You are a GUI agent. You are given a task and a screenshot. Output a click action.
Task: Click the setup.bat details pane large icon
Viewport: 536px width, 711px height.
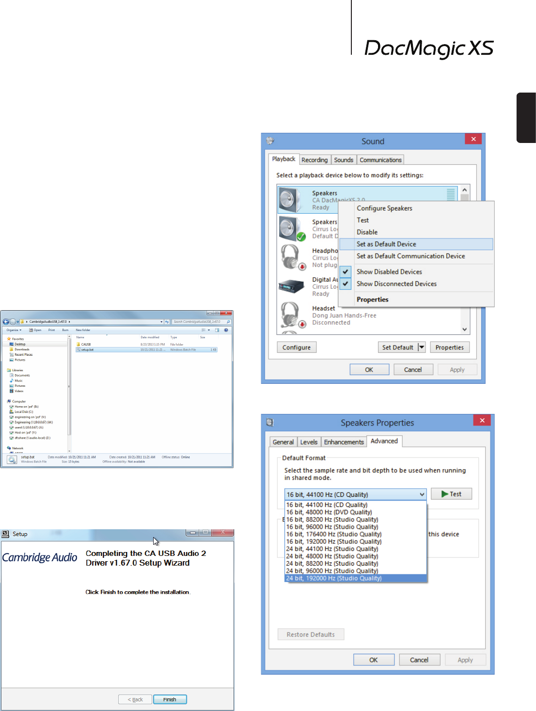(12, 459)
